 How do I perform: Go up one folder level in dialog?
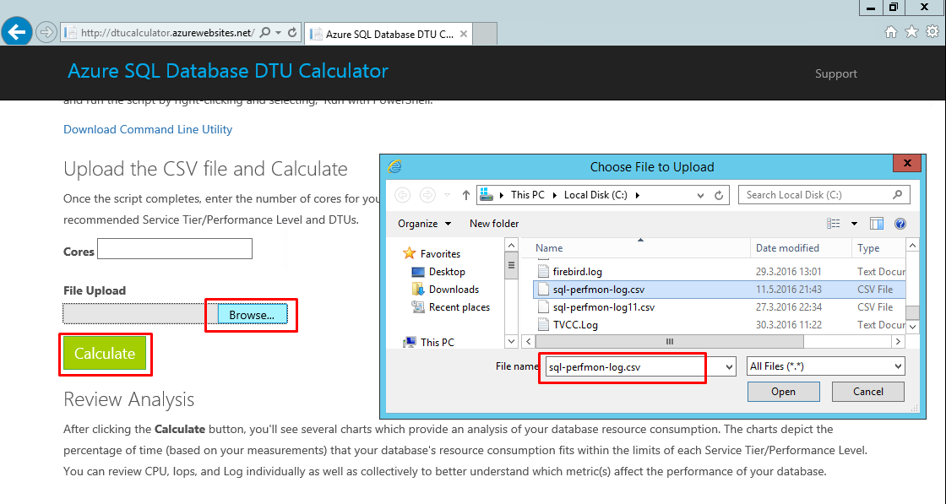pos(465,195)
